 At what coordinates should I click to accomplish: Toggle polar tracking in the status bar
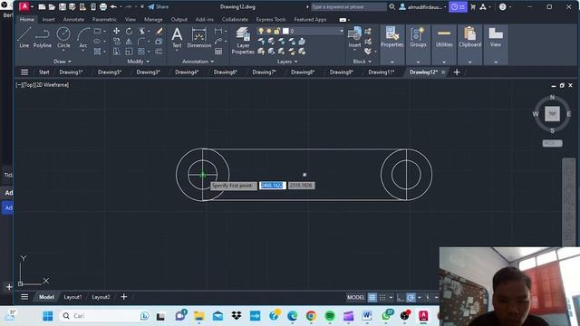(x=411, y=297)
